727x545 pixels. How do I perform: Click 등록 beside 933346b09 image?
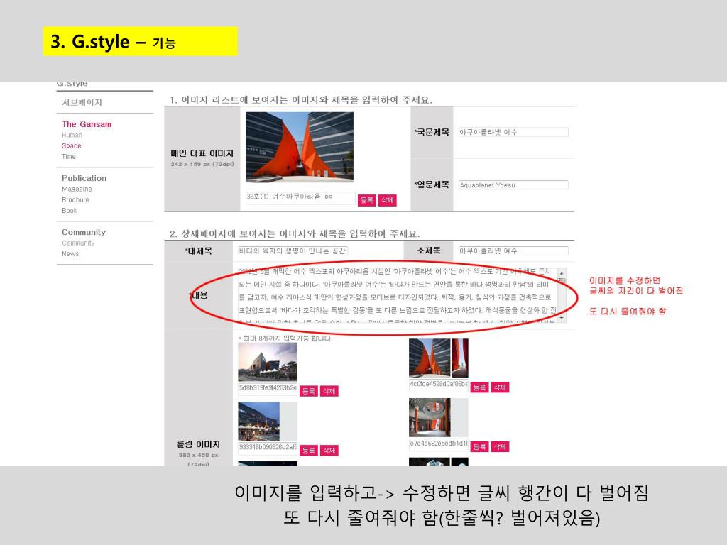(309, 451)
